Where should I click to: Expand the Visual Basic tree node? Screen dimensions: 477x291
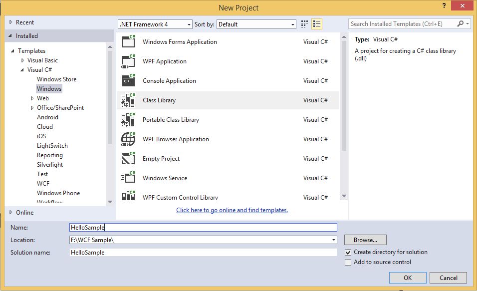(22, 60)
